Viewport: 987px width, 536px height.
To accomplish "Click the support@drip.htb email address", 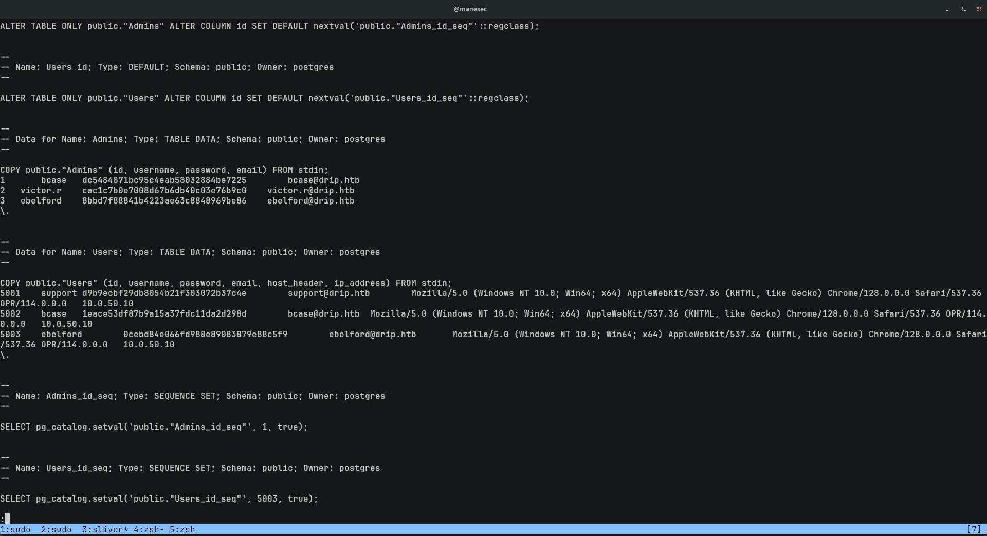I will tap(328, 293).
